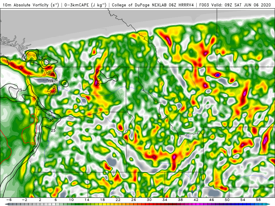Click the '10m Absolute Vorticity' title text
The height and width of the screenshot is (206, 275).
[x=25, y=5]
